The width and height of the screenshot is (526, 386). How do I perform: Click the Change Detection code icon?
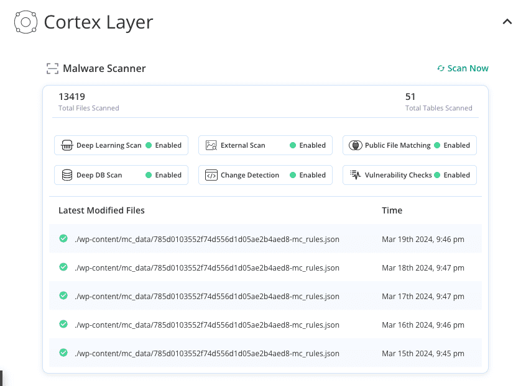coord(211,175)
